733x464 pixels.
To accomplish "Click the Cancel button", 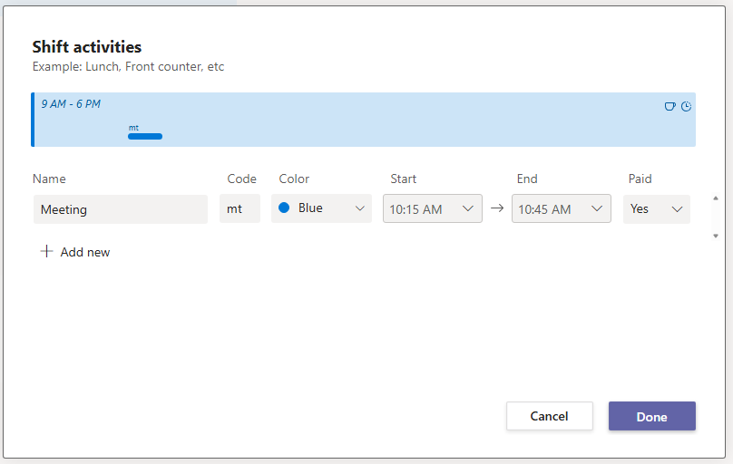I will coord(549,416).
